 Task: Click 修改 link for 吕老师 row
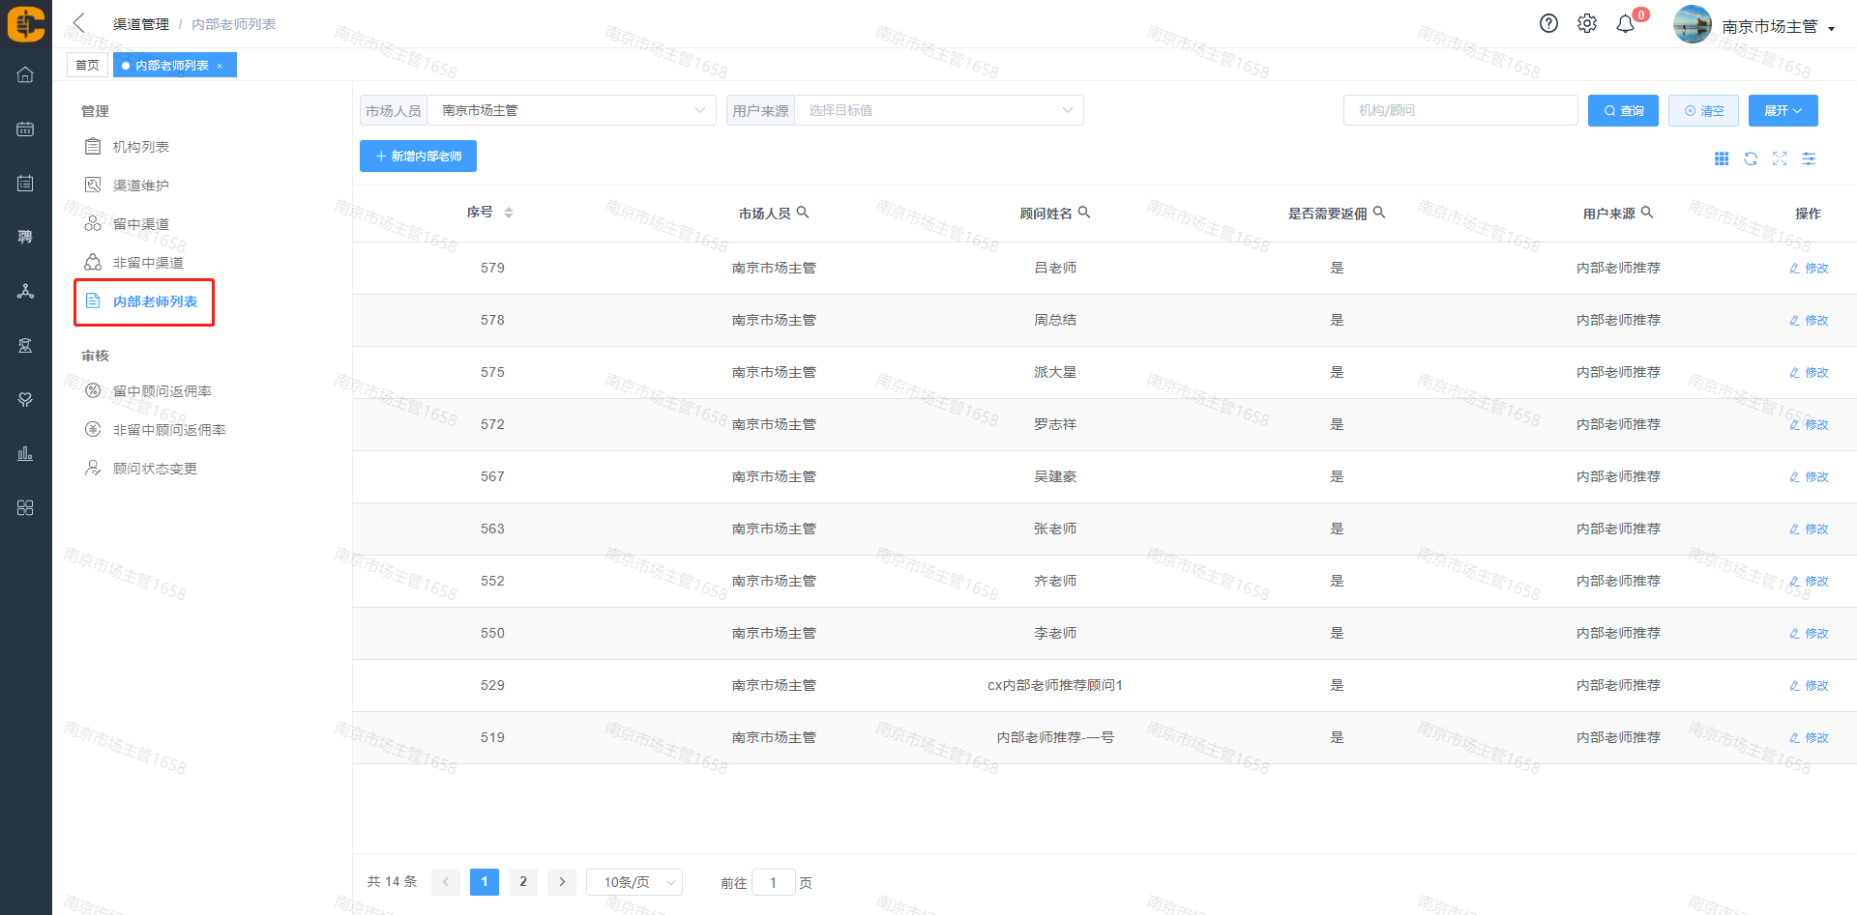pos(1809,269)
